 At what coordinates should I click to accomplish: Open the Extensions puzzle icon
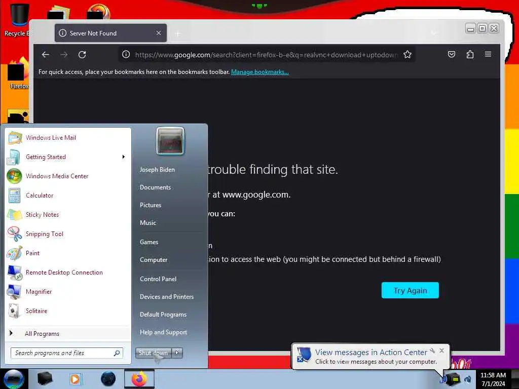pyautogui.click(x=470, y=54)
